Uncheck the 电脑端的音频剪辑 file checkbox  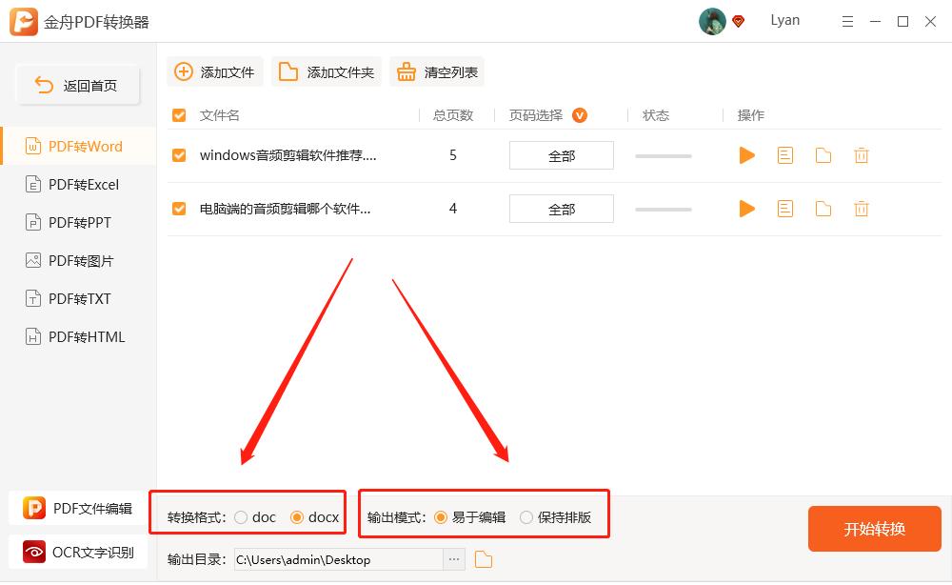coord(177,208)
